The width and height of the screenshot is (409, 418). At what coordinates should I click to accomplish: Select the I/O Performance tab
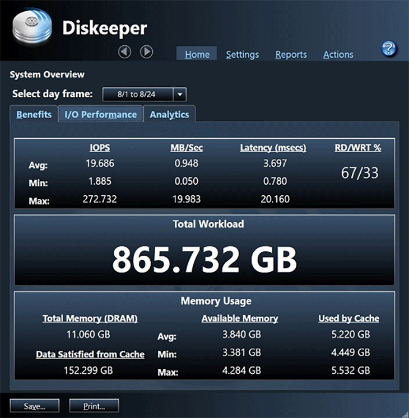101,114
